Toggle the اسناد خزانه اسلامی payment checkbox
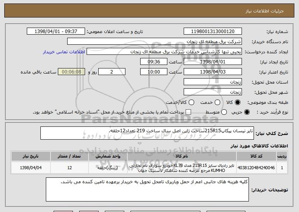Viewport: 299px width, 212px height. pos(188,112)
